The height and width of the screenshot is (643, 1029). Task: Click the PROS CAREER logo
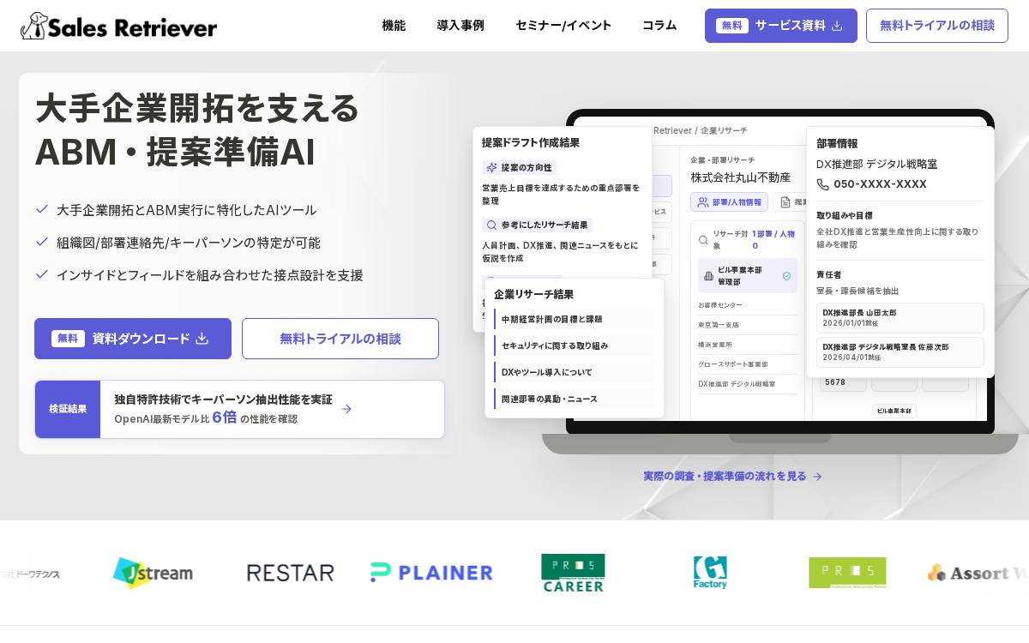click(x=573, y=573)
